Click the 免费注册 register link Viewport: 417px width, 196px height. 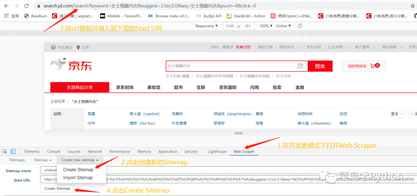[243, 47]
